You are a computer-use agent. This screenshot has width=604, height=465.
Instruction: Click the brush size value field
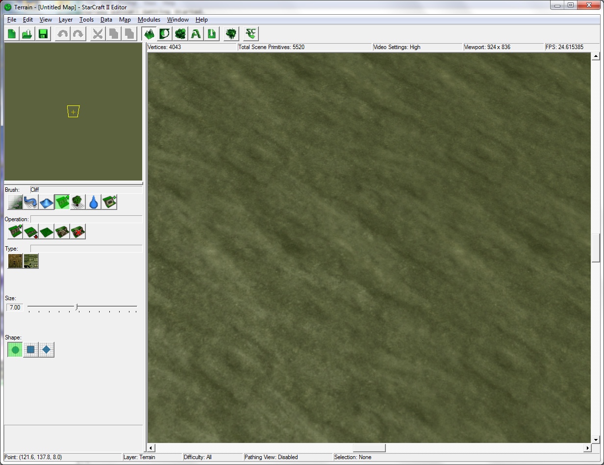point(15,308)
